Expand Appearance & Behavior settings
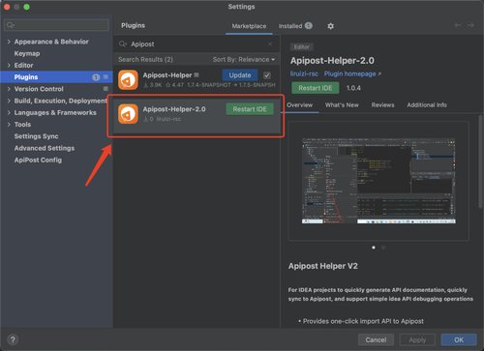Screen dimensions: 484x351 (x=9, y=42)
